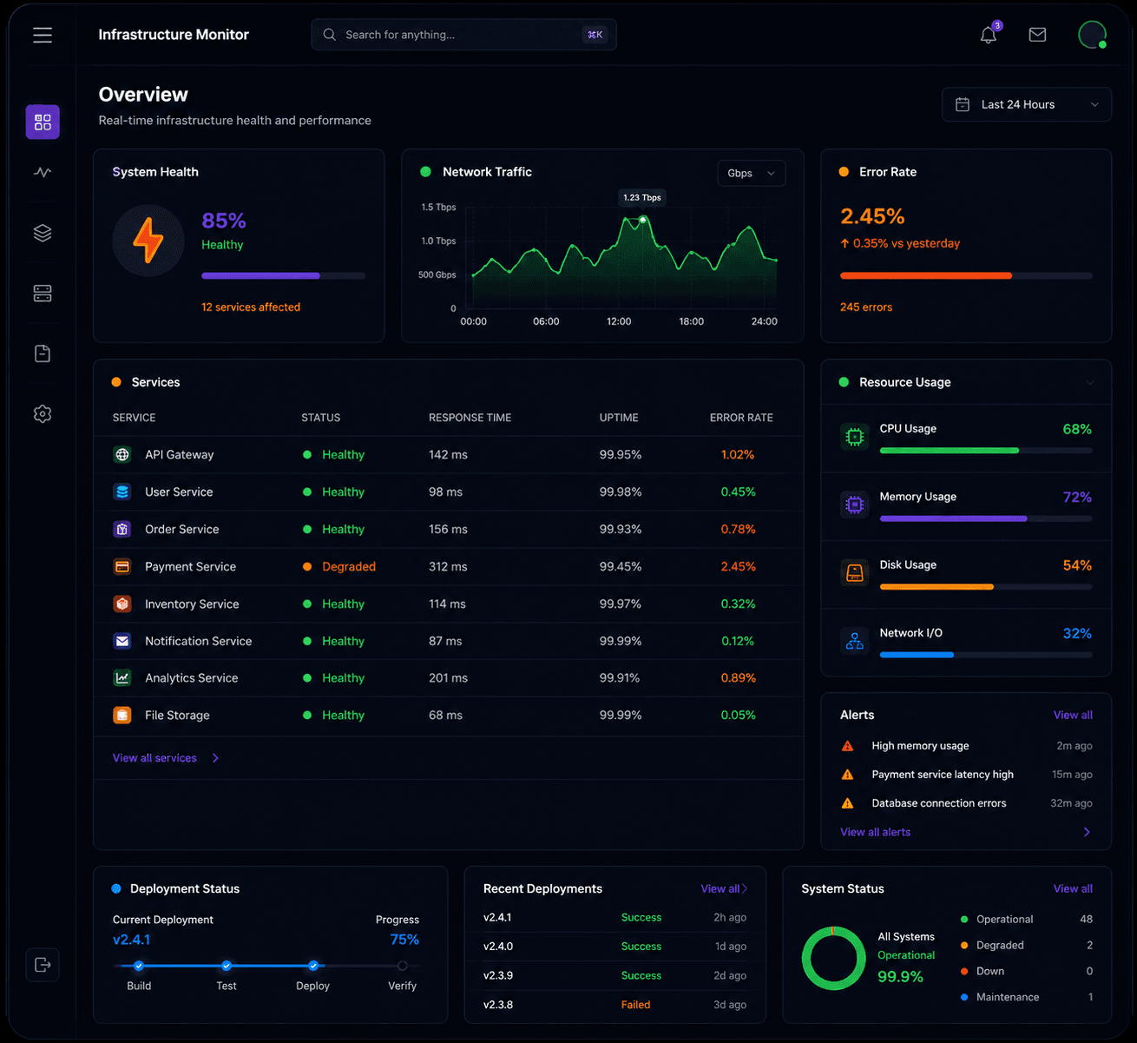Screen dimensions: 1137x1043
Task: Click the Verify step marker
Action: coord(402,966)
